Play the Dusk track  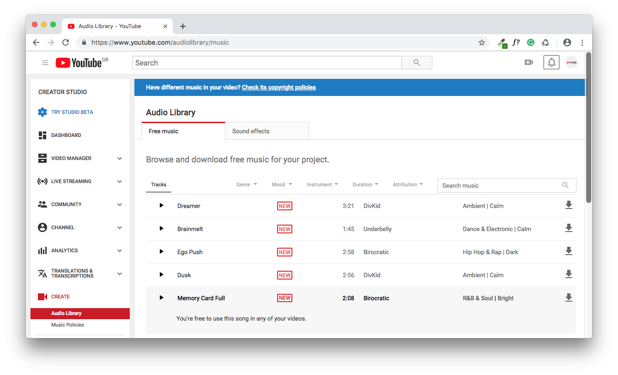tap(161, 275)
